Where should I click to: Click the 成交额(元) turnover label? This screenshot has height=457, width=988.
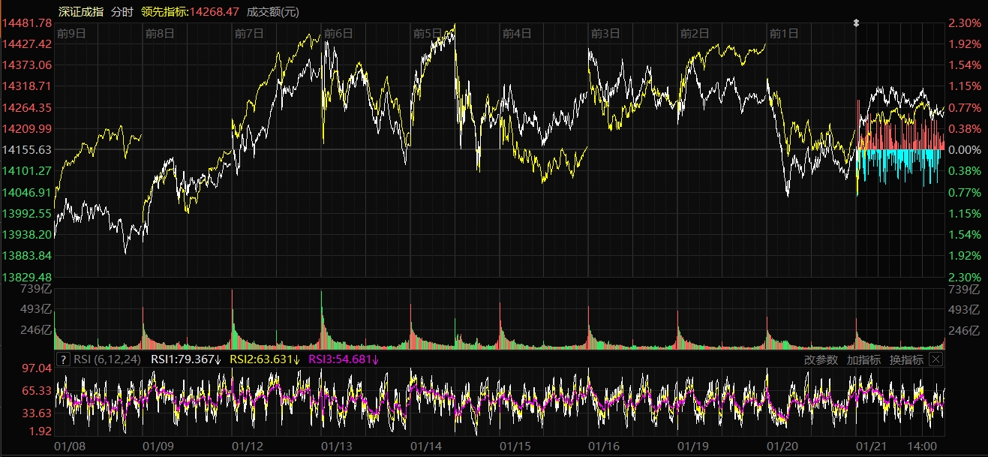click(274, 12)
